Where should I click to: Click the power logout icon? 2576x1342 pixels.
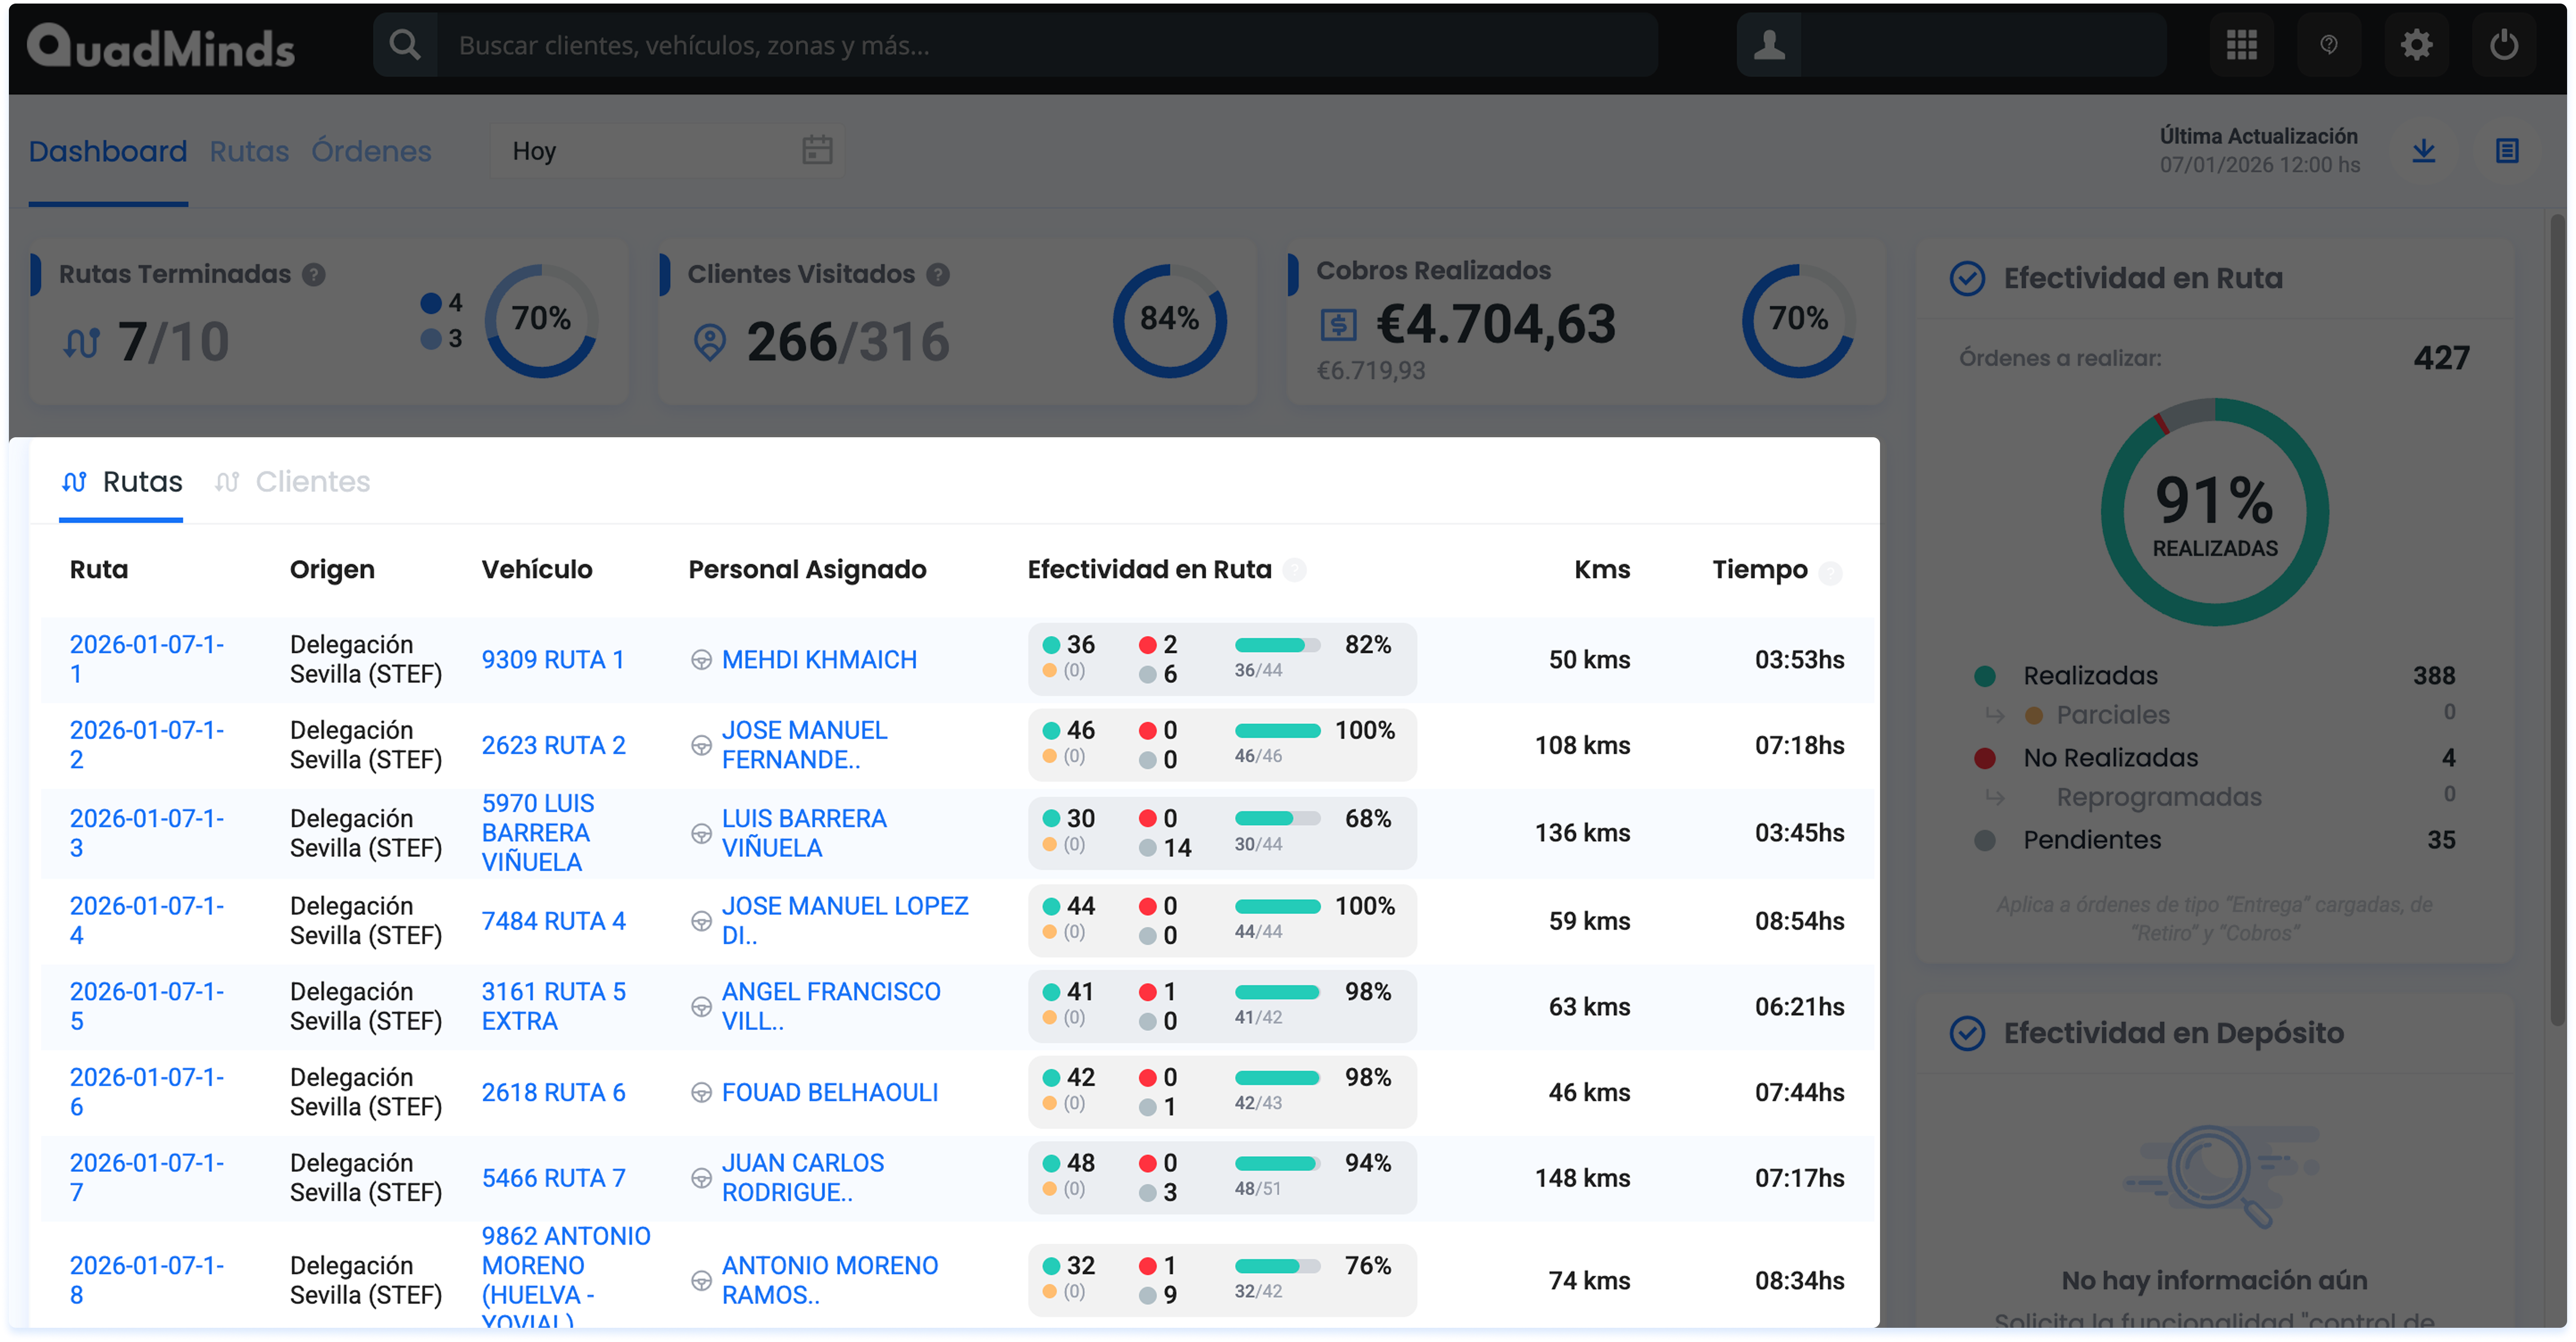coord(2503,45)
